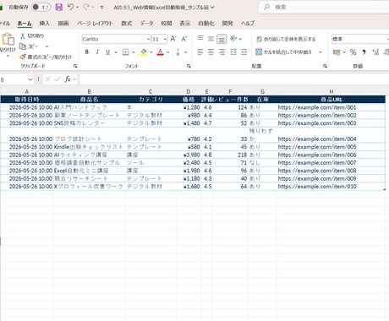Click the Decrease Font Size icon
This screenshot has height=321, width=389.
pos(184,39)
